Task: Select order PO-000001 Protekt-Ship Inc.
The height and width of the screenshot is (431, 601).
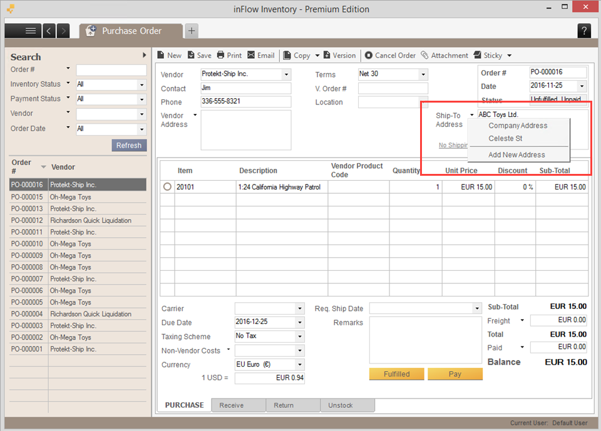Action: pos(78,349)
